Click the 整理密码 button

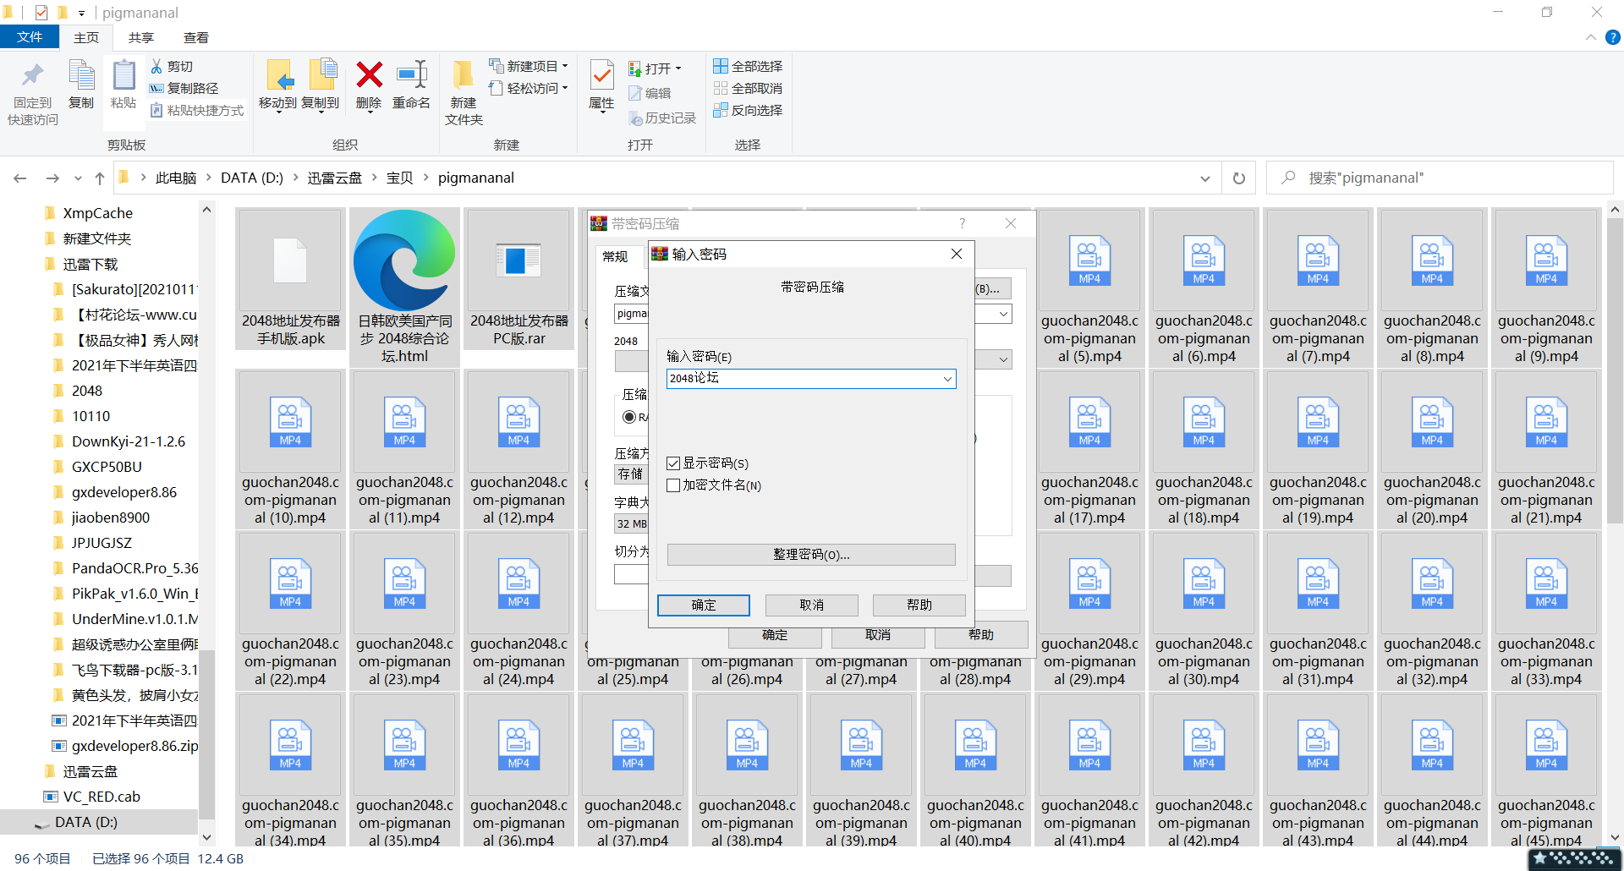810,555
